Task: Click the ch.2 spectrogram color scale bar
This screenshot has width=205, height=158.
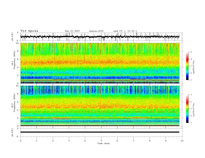Action: coord(187,109)
